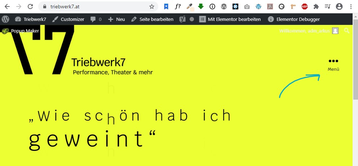Click the admin bar search magnifier icon
Image resolution: width=358 pixels, height=166 pixels.
click(x=347, y=31)
